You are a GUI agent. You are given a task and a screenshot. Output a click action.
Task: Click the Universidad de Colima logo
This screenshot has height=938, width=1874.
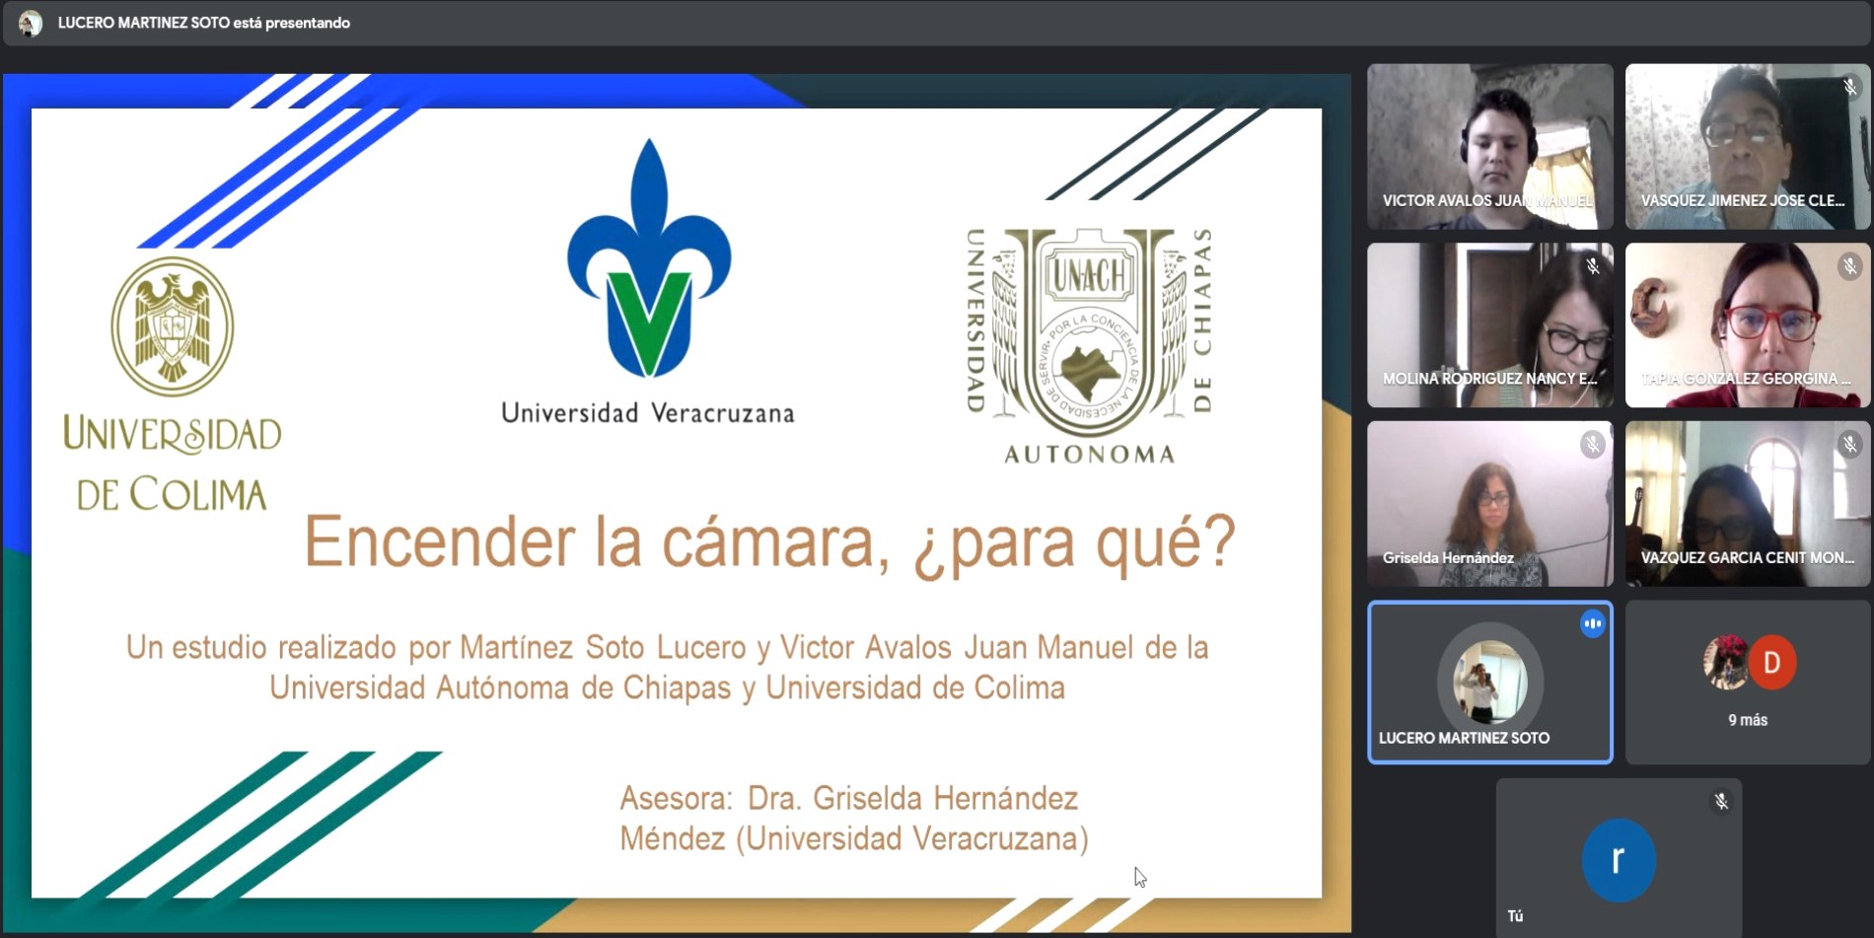coord(173,385)
